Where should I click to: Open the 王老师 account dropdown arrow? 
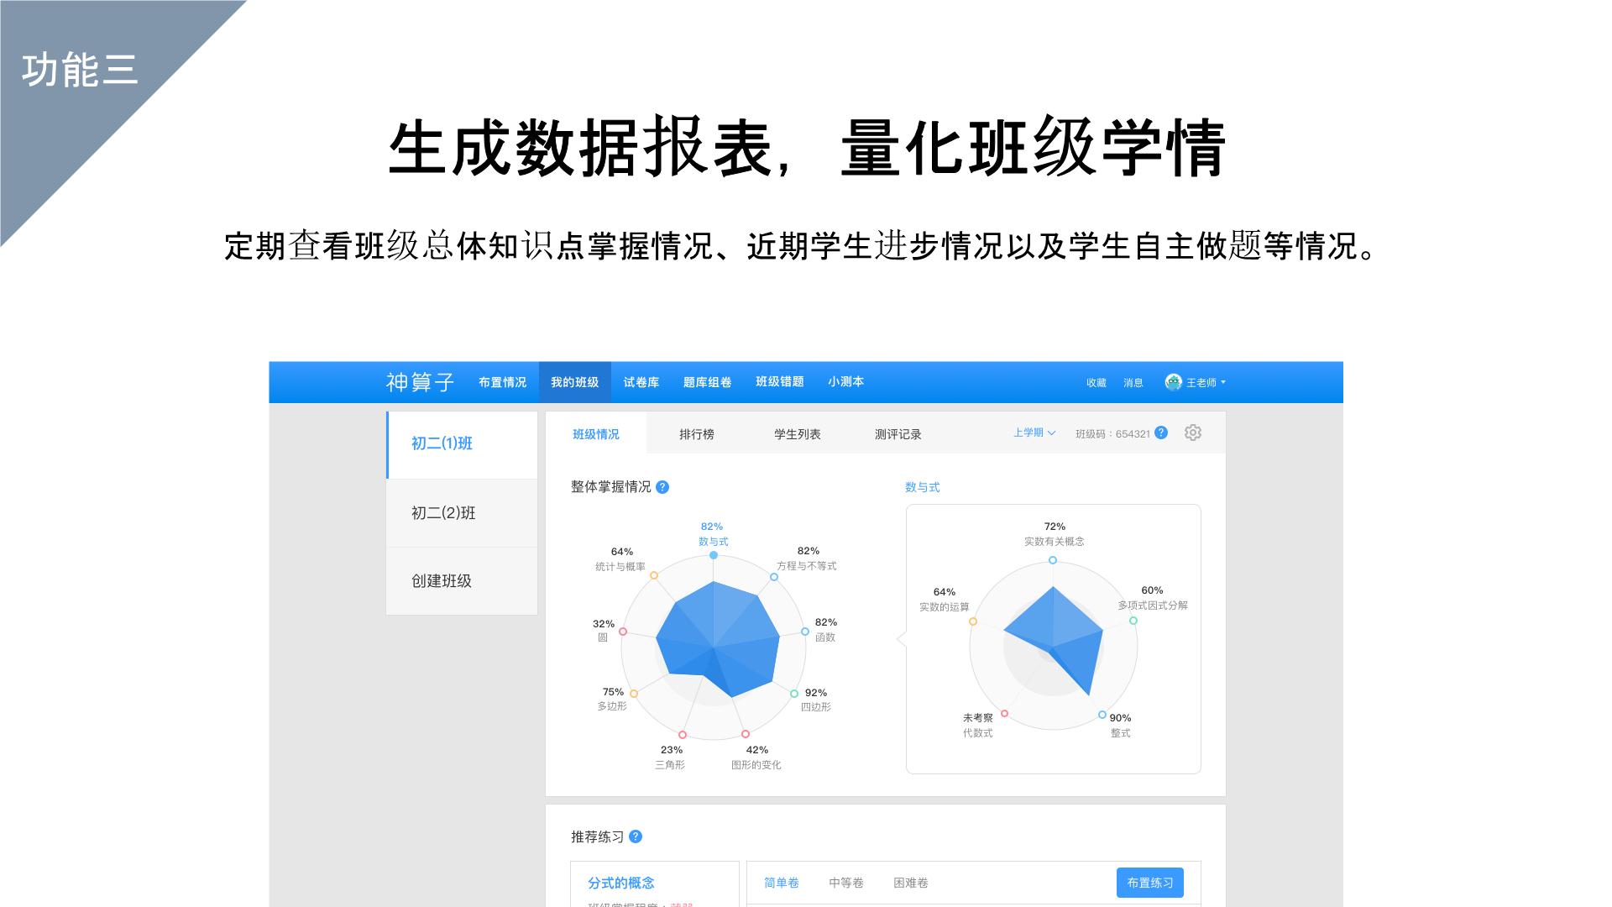tap(1223, 382)
